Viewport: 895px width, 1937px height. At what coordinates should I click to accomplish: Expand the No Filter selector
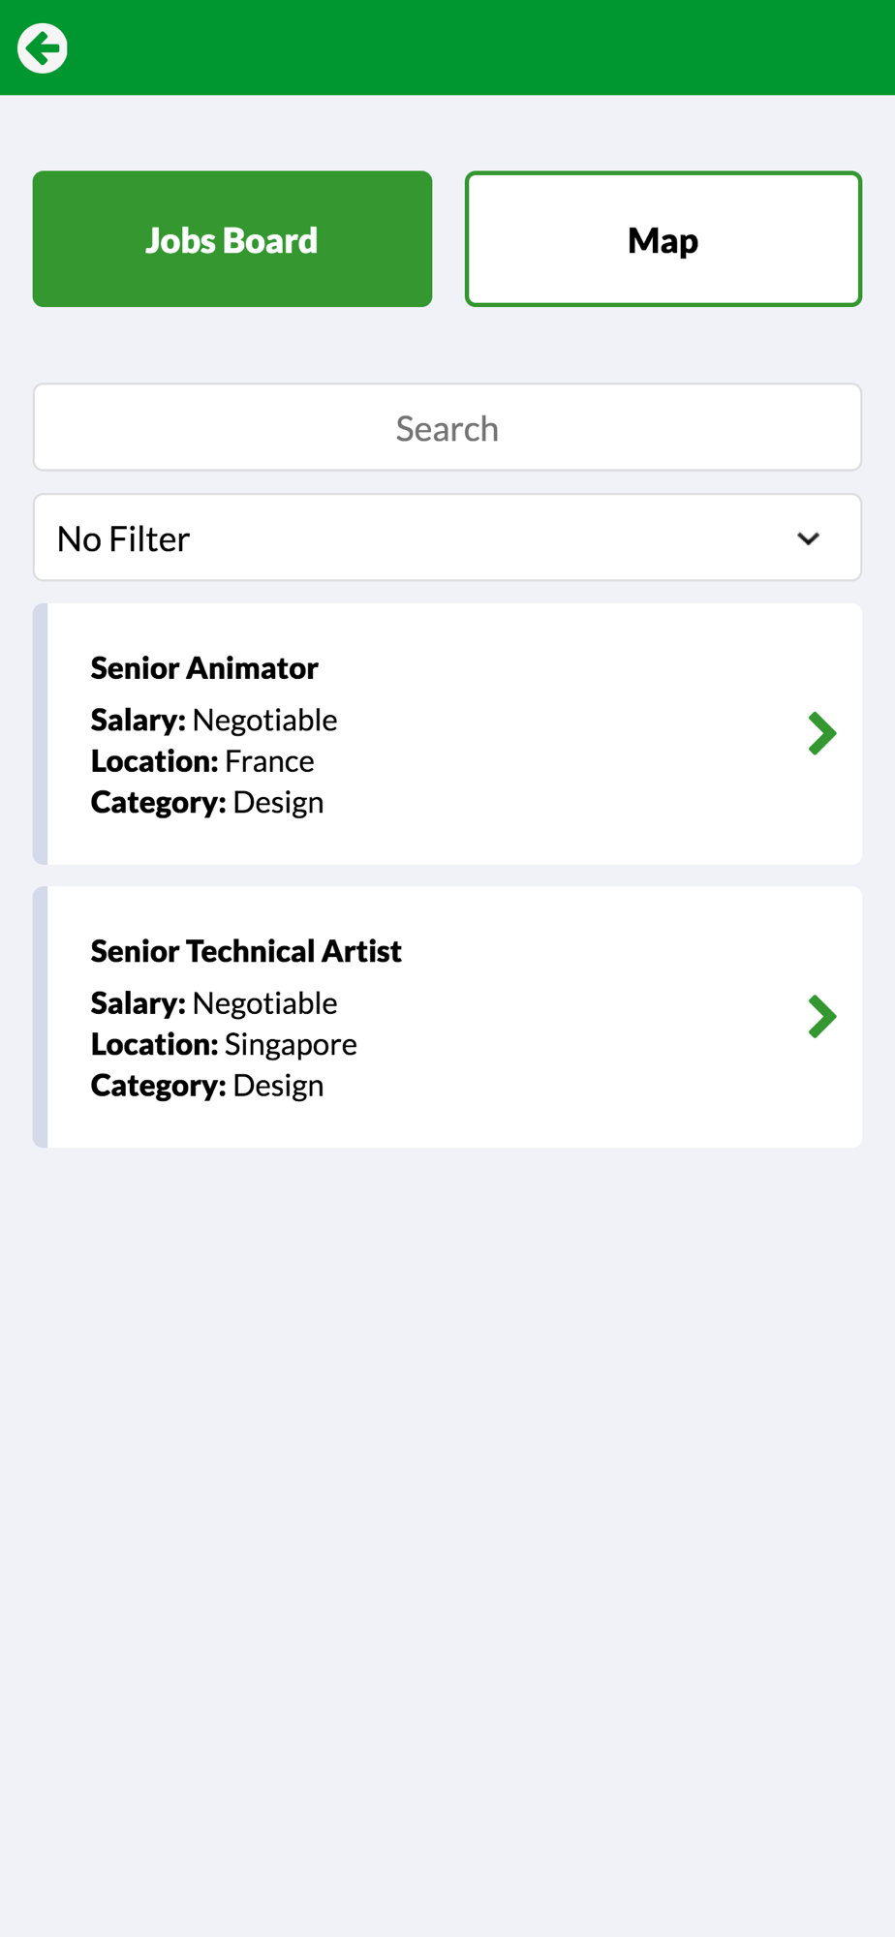click(447, 538)
